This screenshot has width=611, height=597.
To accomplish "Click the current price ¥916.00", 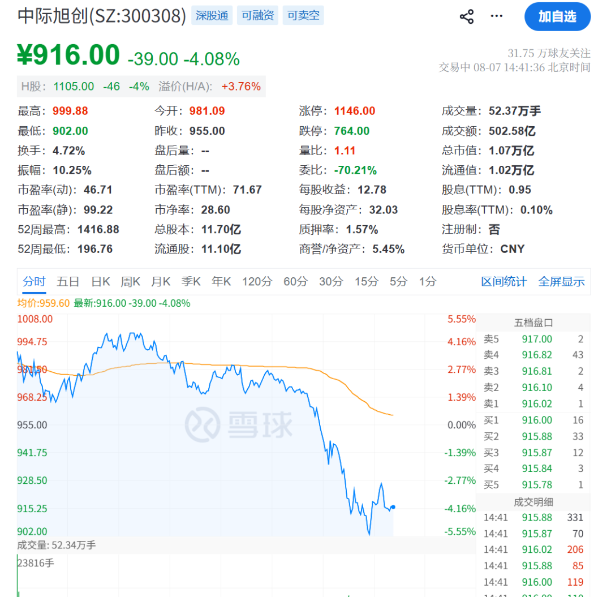I will tap(68, 54).
